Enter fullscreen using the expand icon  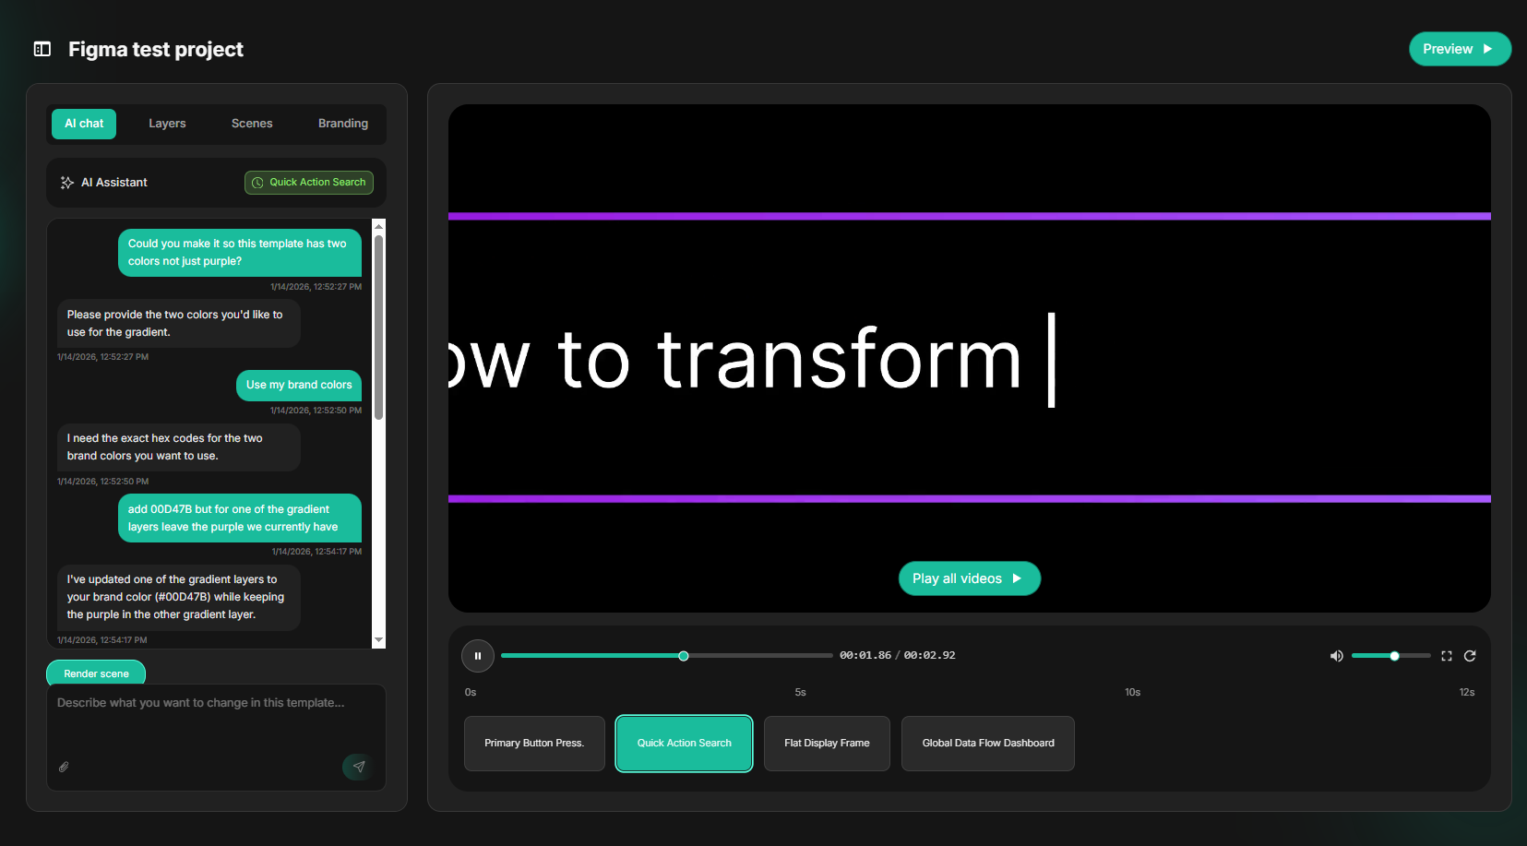point(1446,655)
